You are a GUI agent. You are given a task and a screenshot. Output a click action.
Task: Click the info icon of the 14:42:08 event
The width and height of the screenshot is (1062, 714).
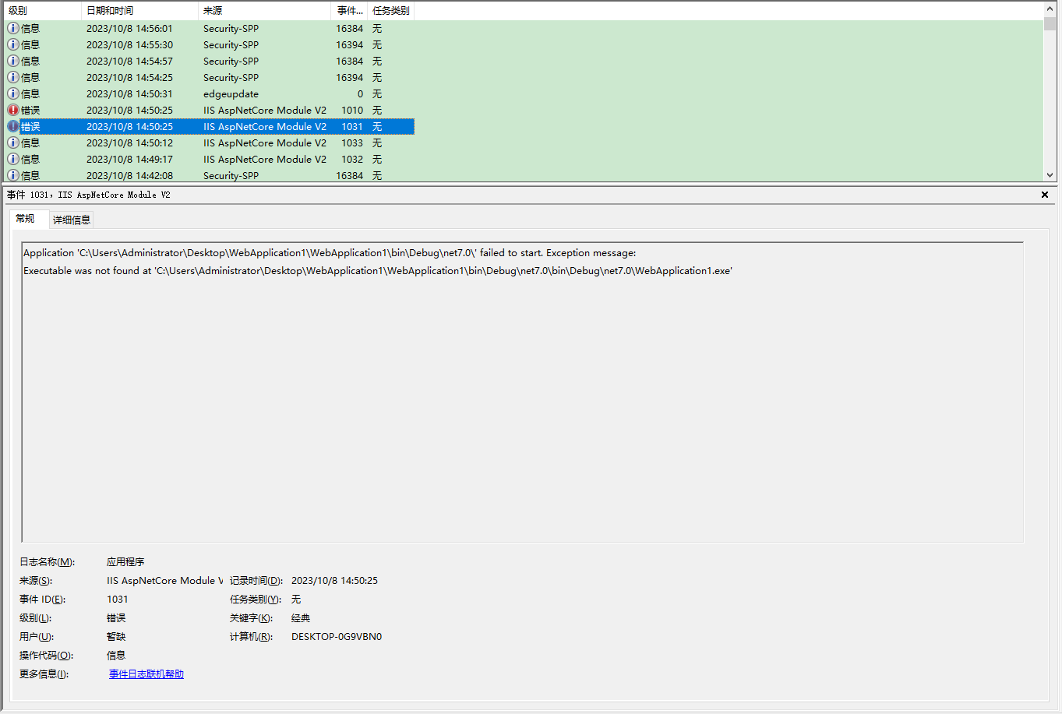pyautogui.click(x=13, y=175)
